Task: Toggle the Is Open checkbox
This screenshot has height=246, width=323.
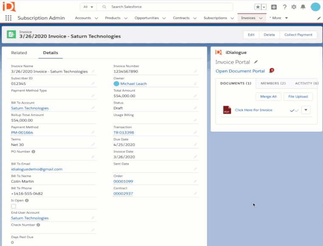Action: [14, 206]
